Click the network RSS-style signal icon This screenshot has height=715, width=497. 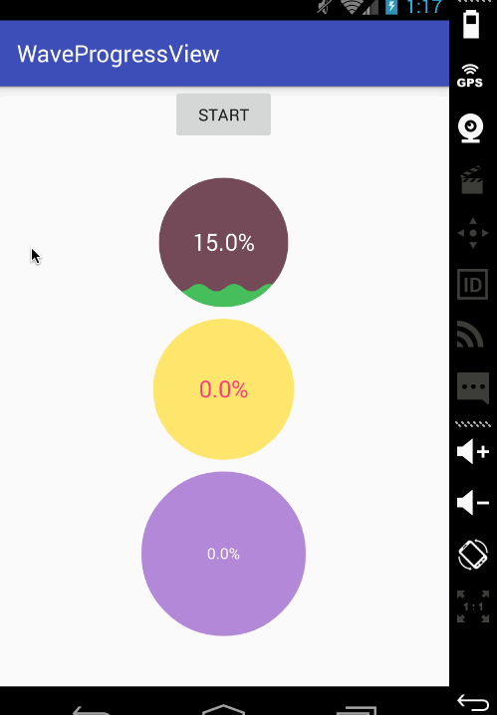(470, 336)
